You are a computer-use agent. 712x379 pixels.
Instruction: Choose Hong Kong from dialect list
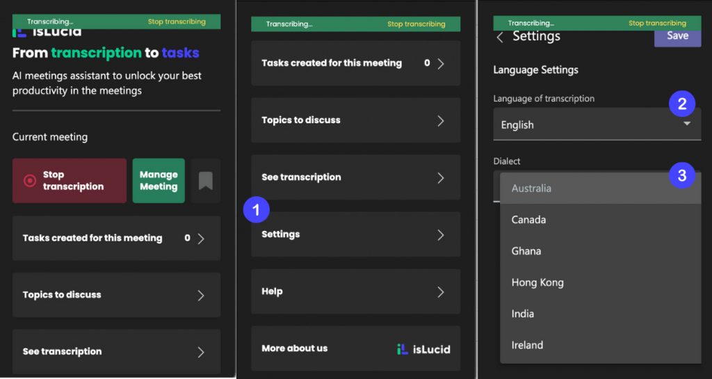pos(600,282)
